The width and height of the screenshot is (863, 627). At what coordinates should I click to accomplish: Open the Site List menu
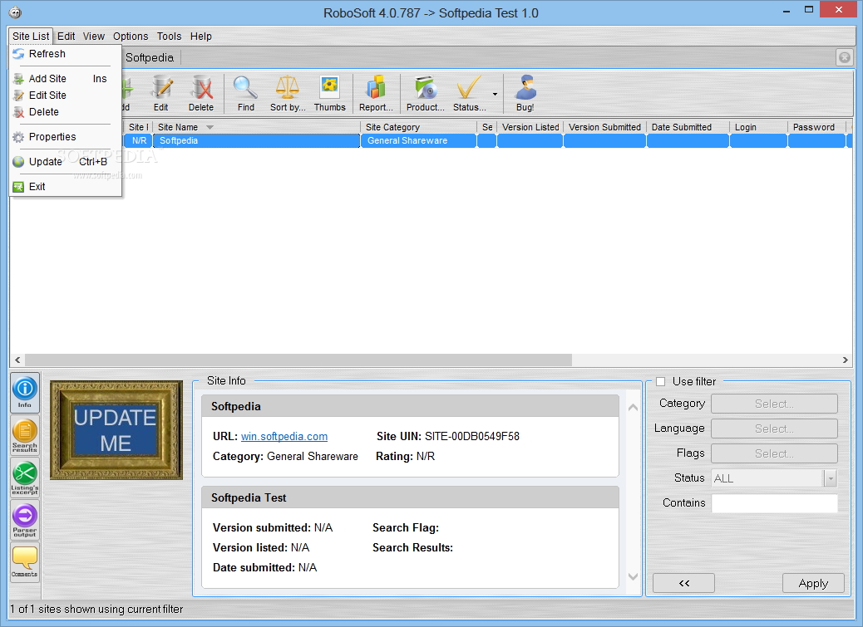pos(31,37)
